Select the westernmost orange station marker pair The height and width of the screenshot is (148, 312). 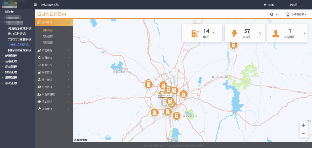[x=149, y=84]
